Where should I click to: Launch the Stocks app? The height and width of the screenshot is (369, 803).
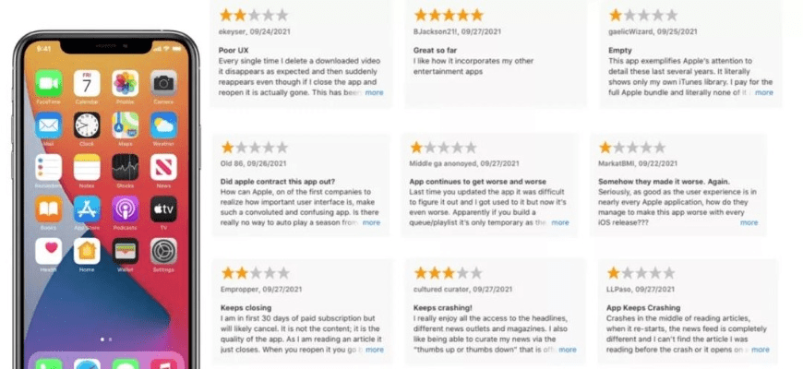click(x=125, y=166)
